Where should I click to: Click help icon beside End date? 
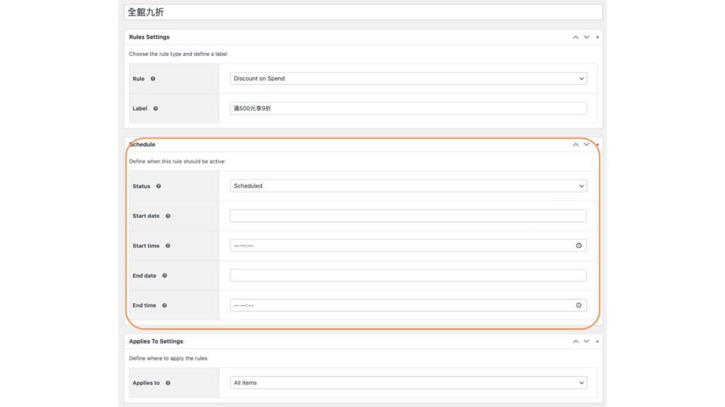click(164, 276)
